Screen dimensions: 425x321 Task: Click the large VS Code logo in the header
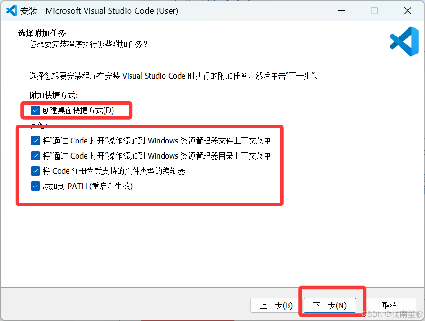point(404,41)
